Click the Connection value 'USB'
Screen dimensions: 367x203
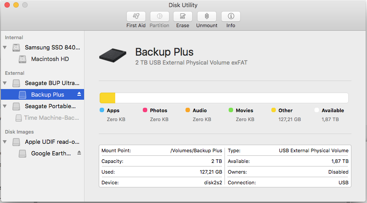tap(343, 183)
